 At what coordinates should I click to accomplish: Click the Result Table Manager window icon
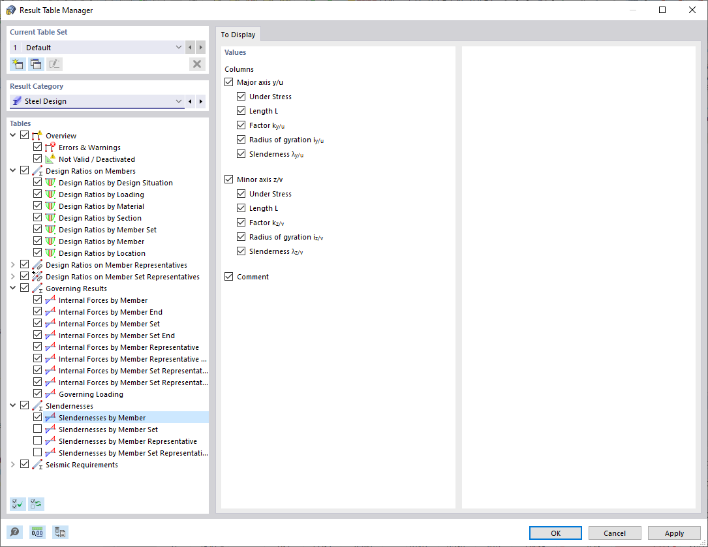(11, 10)
